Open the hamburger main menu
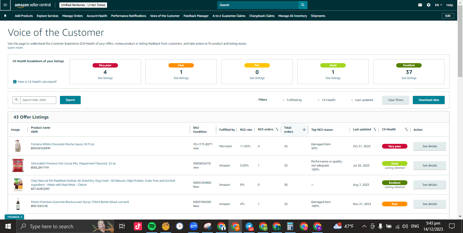Screen dimensions: 463x233 click(5, 5)
